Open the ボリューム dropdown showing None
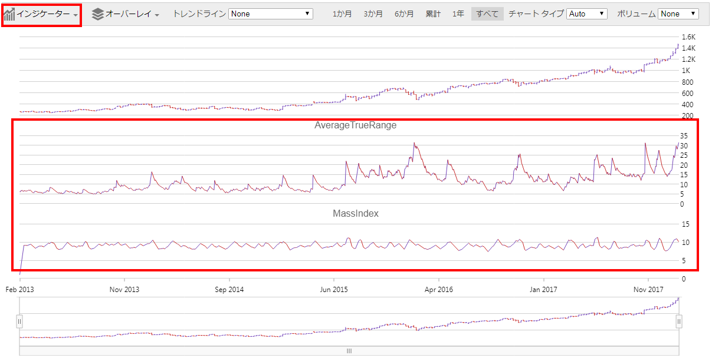 click(678, 13)
